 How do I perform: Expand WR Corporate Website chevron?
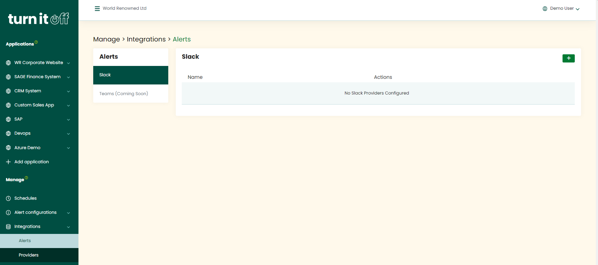tap(68, 63)
